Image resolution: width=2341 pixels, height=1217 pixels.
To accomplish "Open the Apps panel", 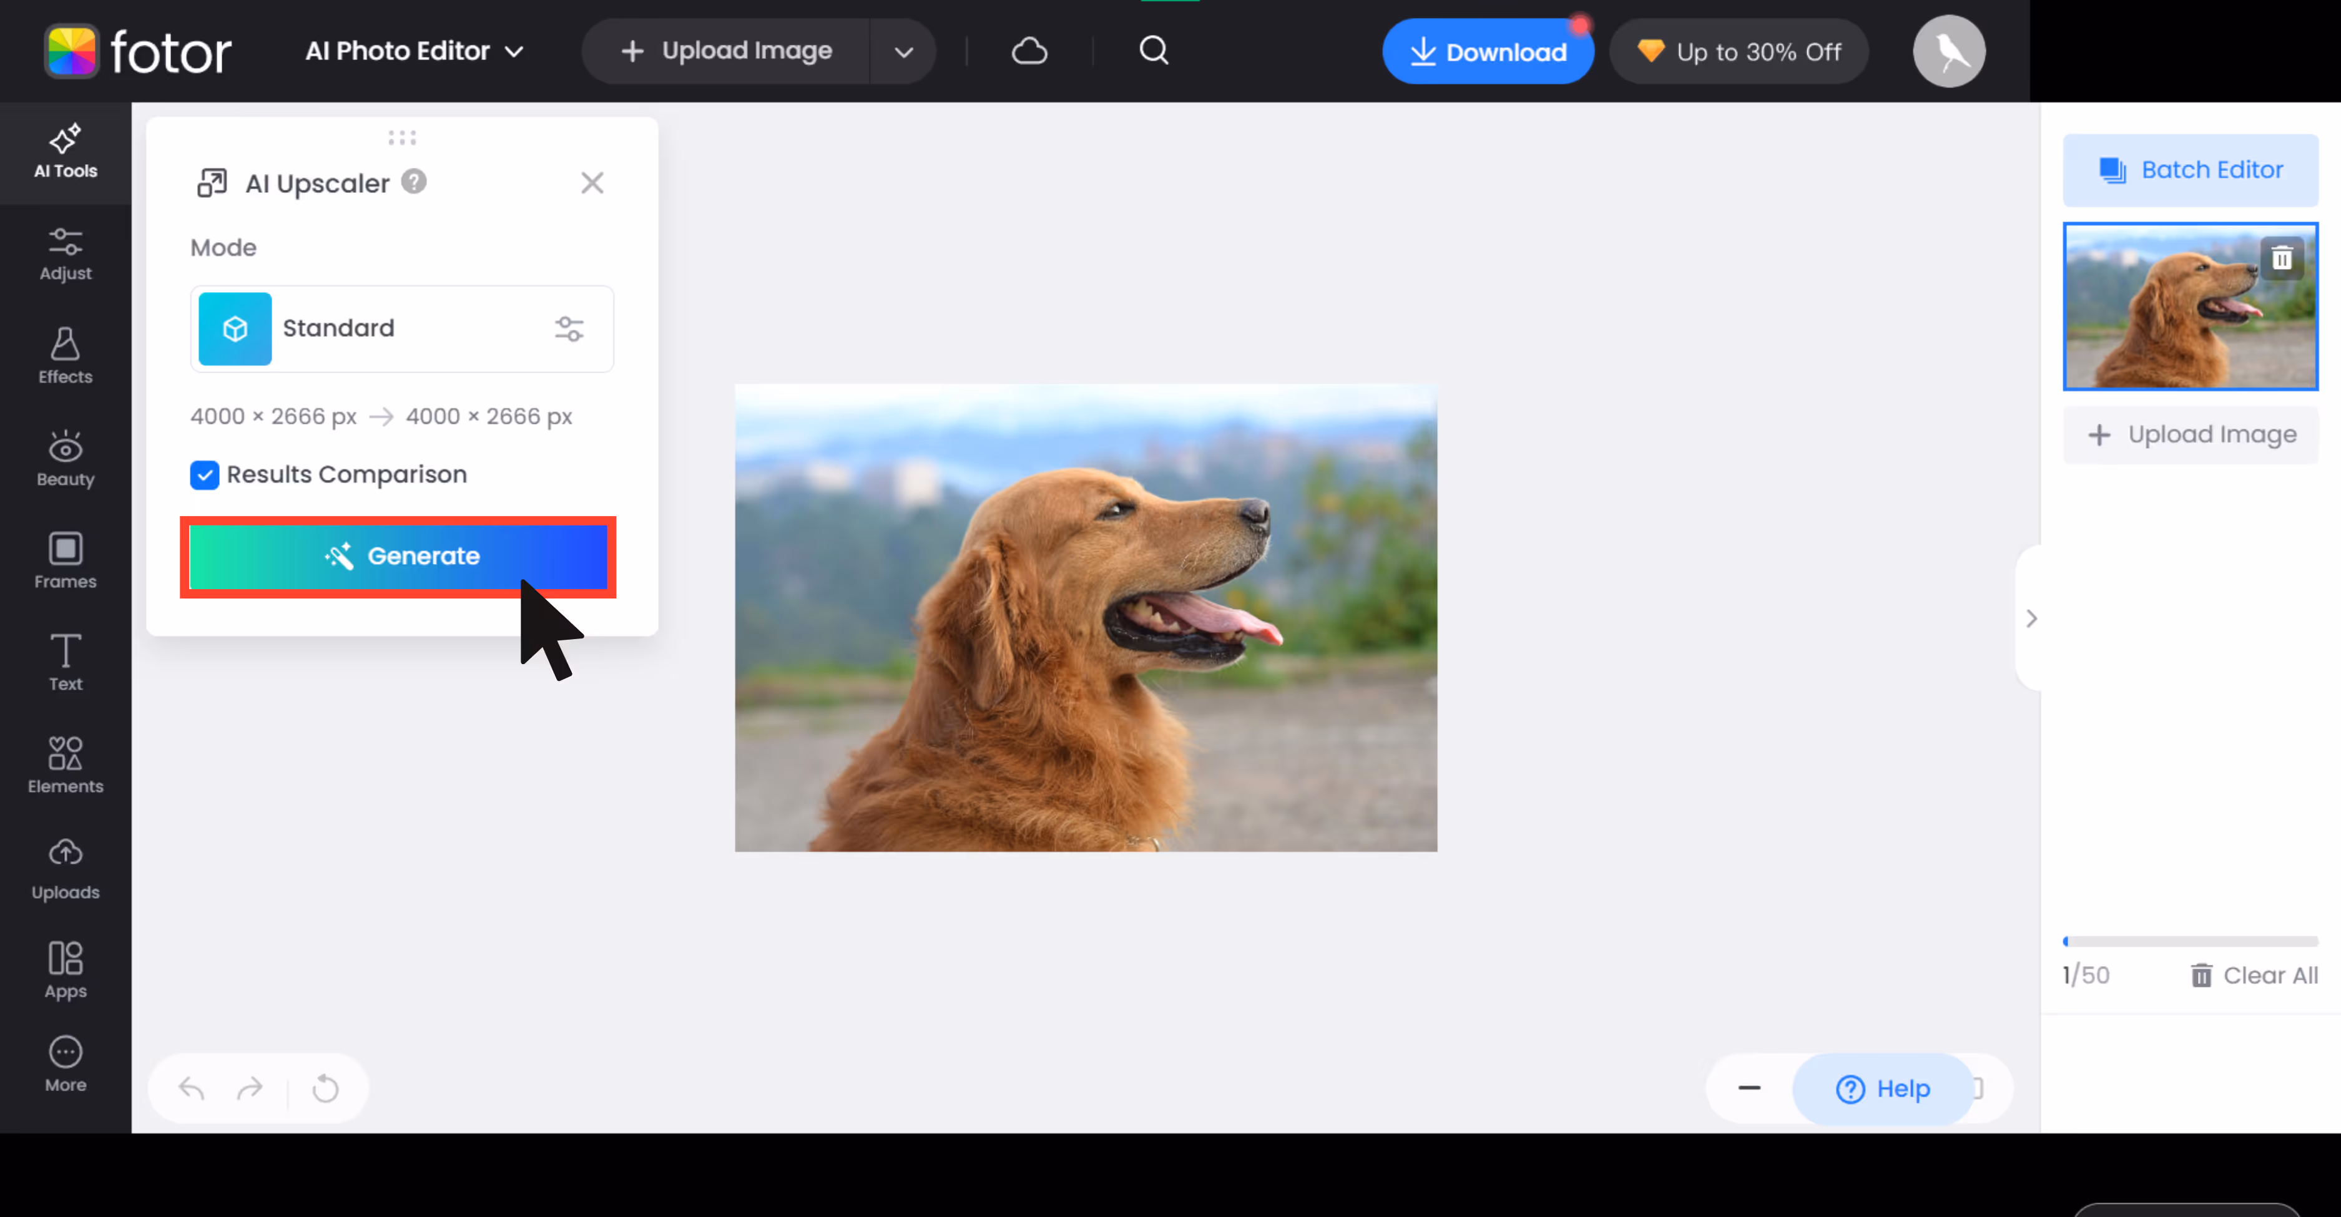I will (66, 971).
